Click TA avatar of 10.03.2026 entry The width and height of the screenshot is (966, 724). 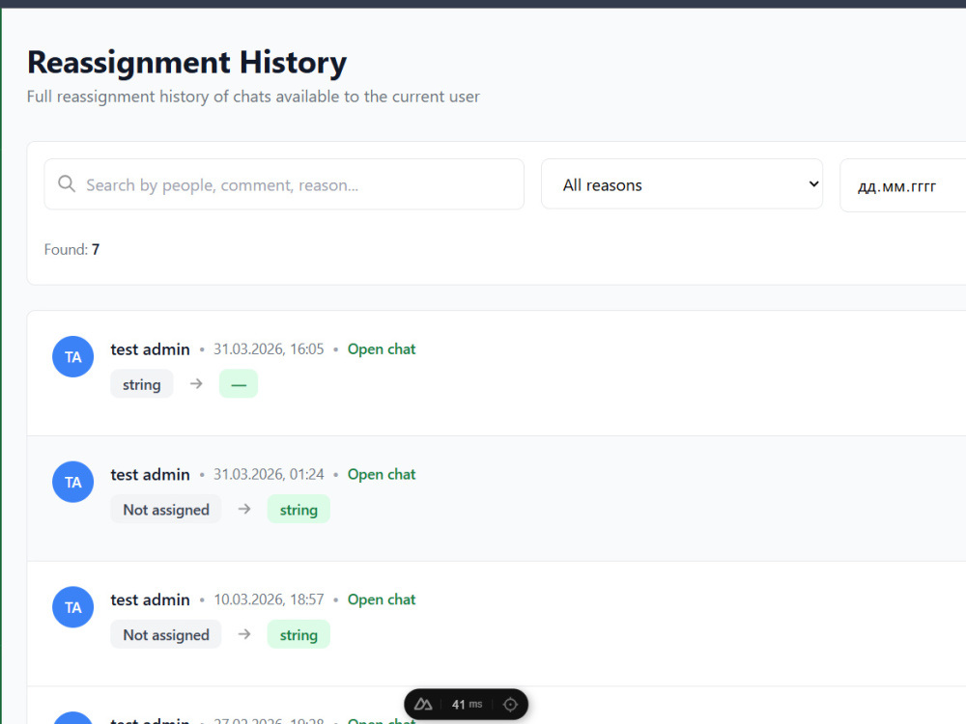pos(72,607)
